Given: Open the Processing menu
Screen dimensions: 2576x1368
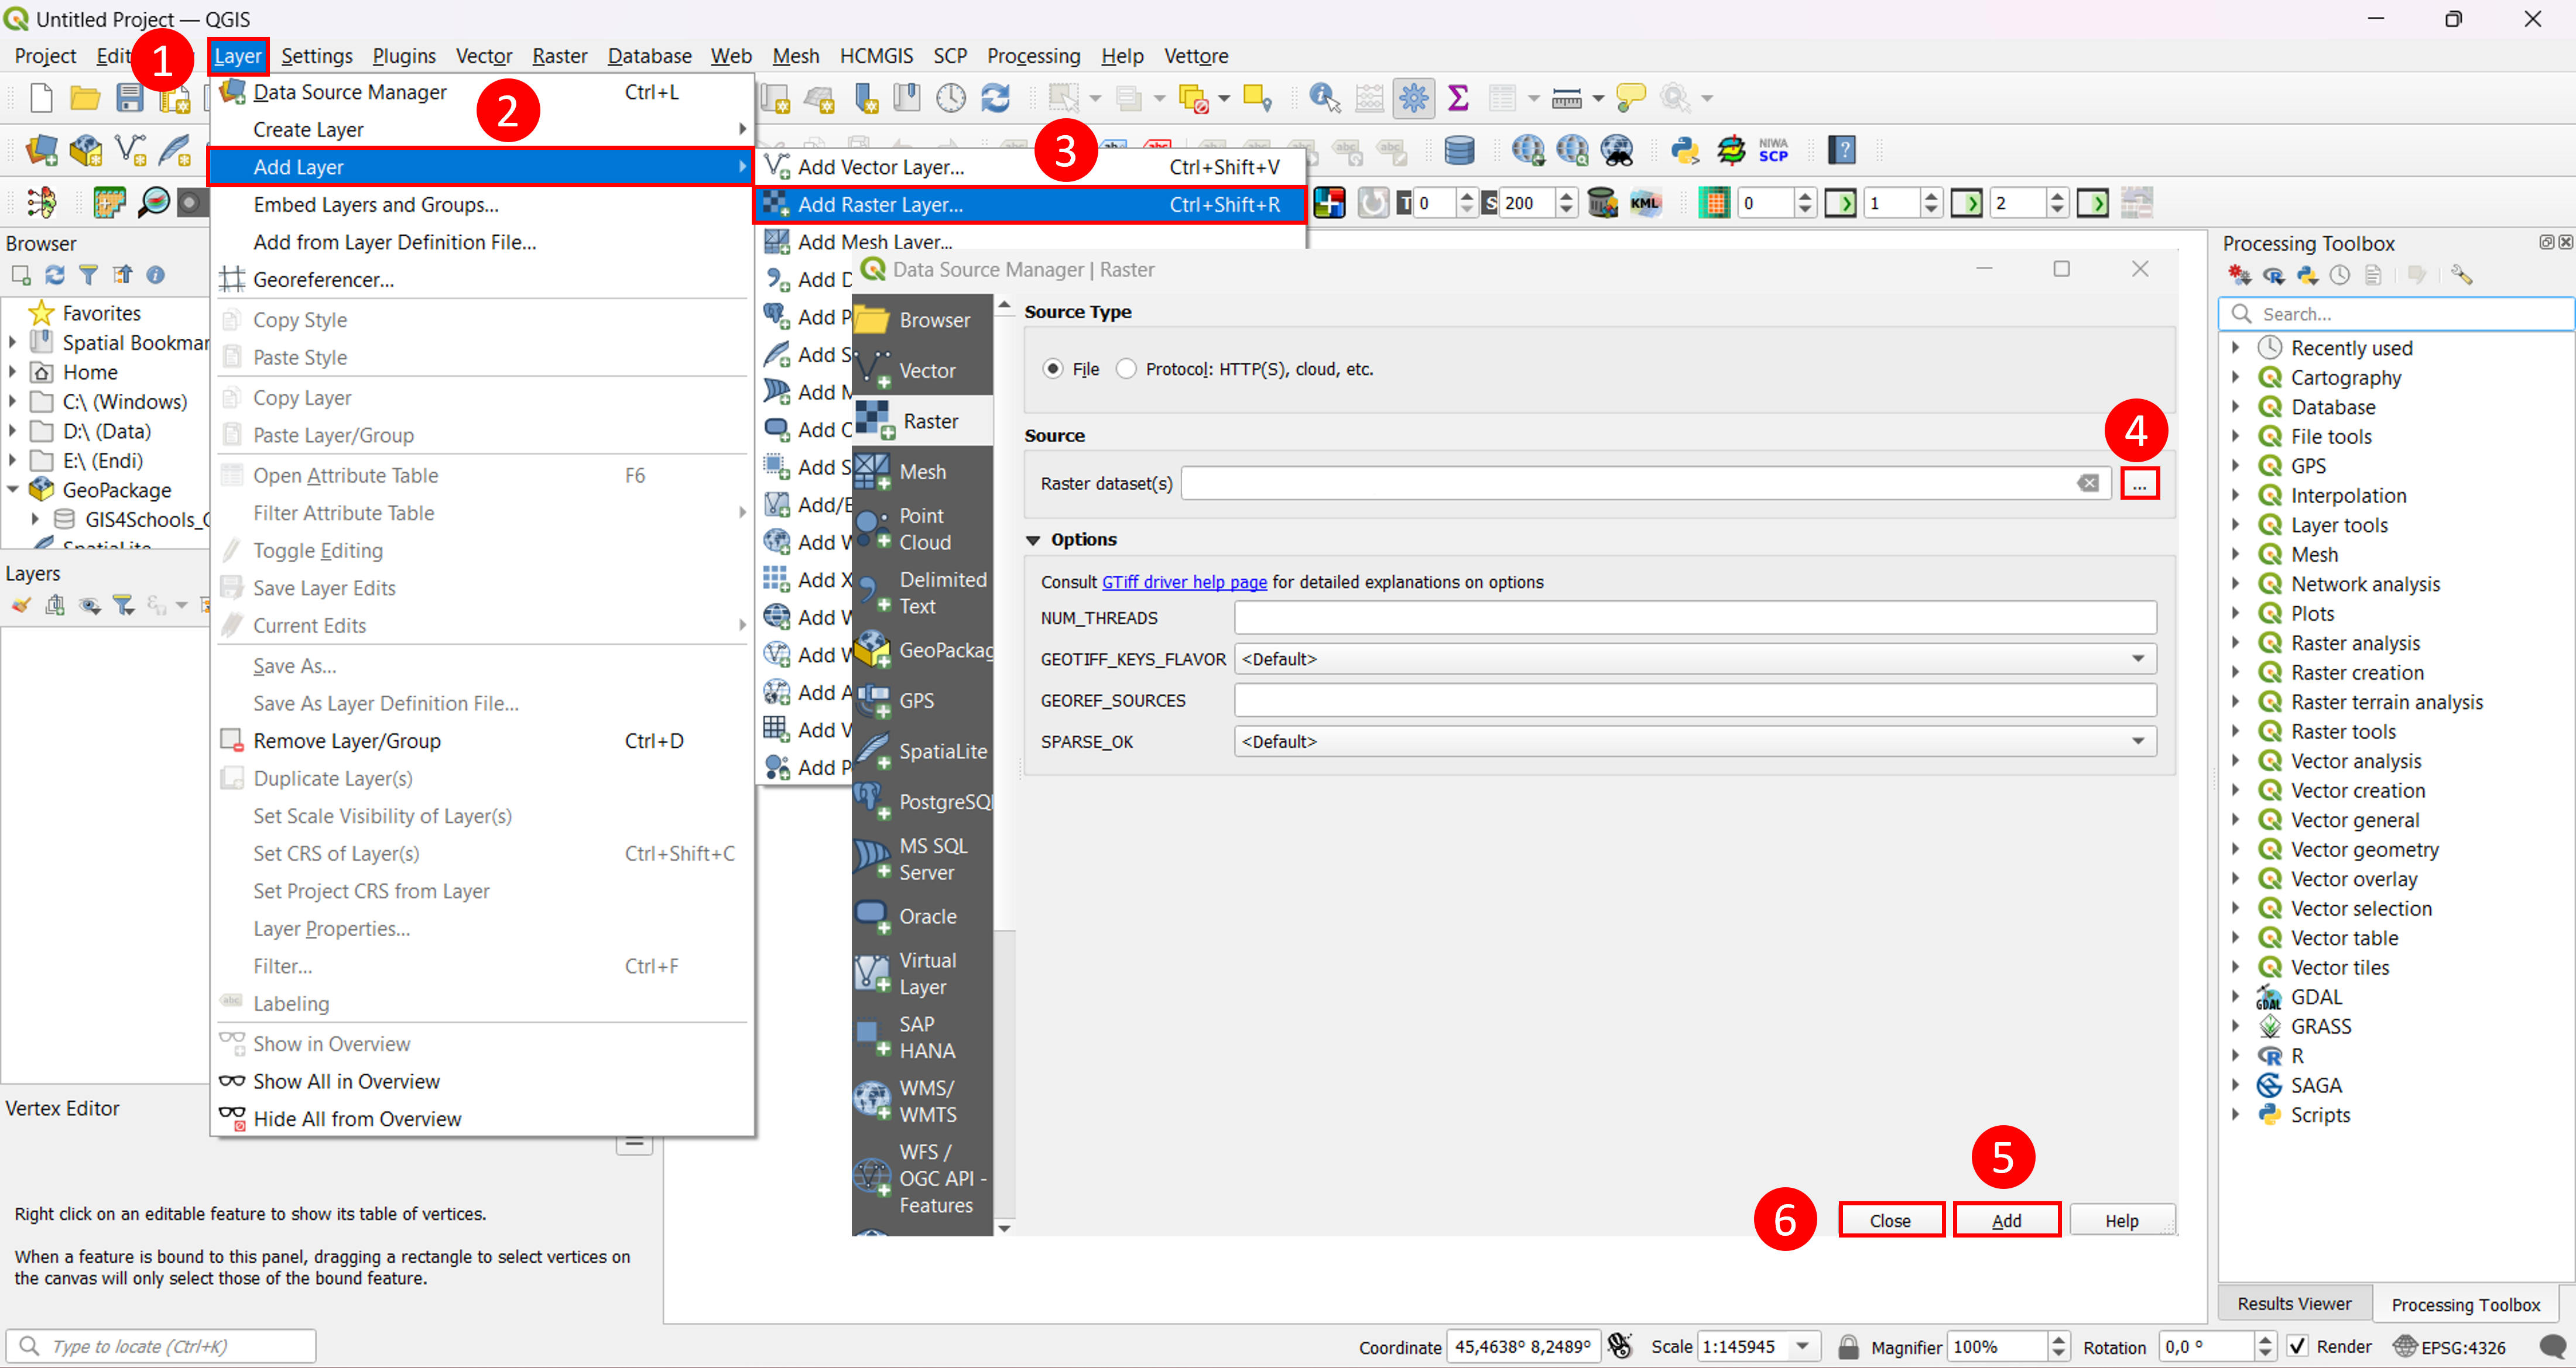Looking at the screenshot, I should 1033,56.
